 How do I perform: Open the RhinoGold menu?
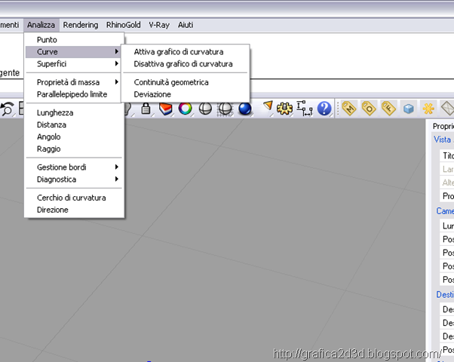(x=124, y=25)
